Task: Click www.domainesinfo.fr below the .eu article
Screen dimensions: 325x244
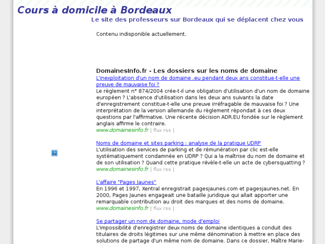Action: 122,130
